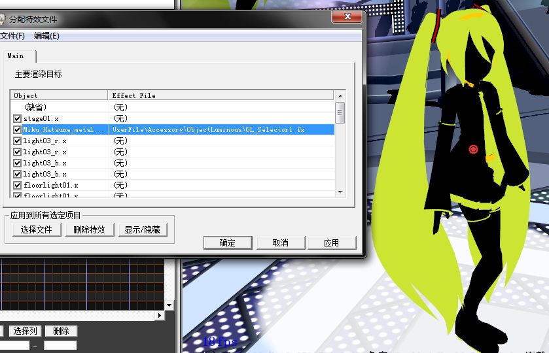Click the timeline scroll-right arrow
This screenshot has width=549, height=353.
click(x=160, y=315)
